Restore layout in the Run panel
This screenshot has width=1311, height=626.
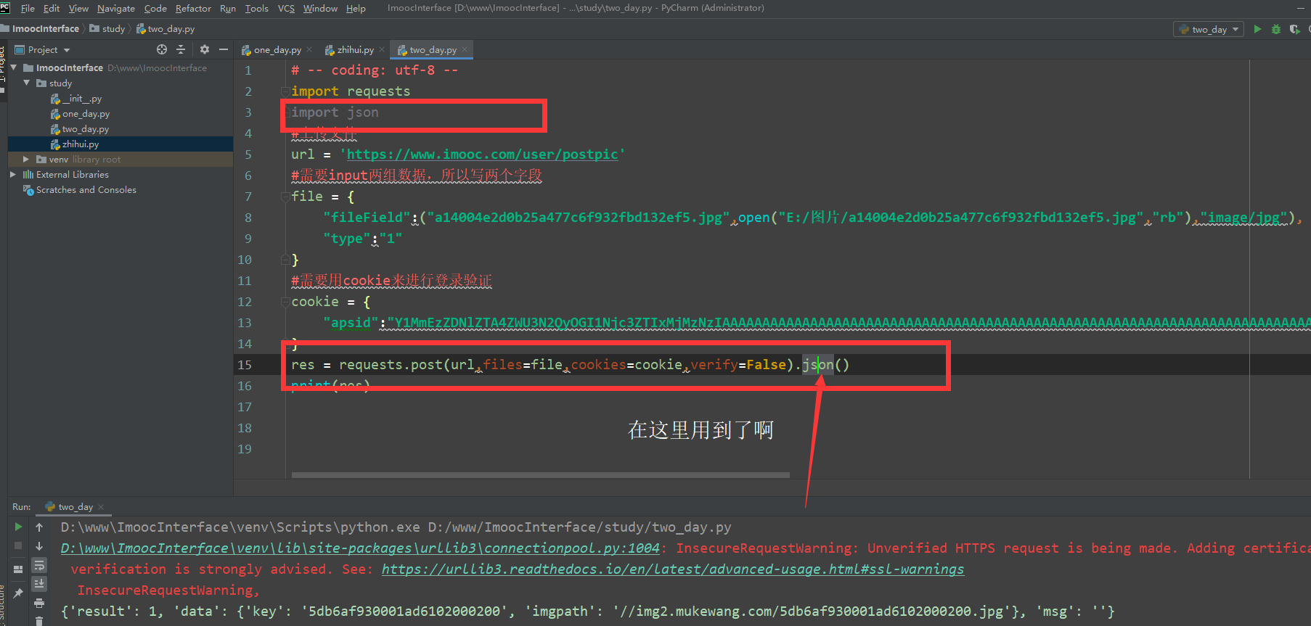pyautogui.click(x=18, y=569)
